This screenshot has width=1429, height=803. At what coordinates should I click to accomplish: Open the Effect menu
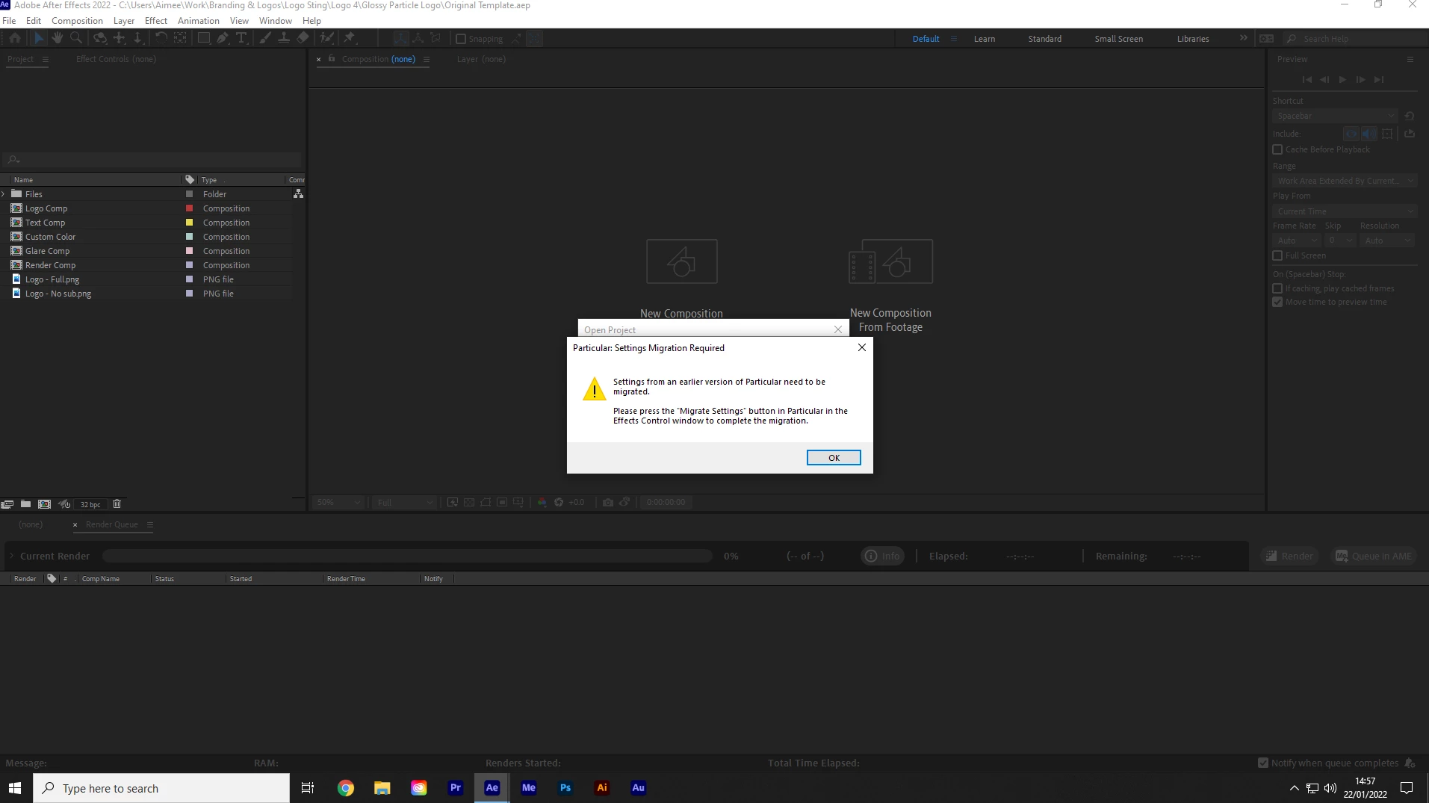coord(155,21)
